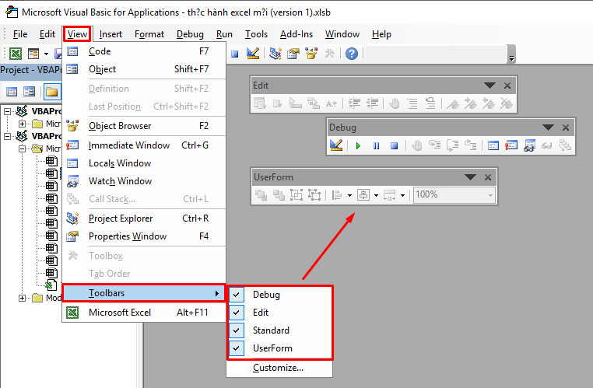Click the Break pause icon in Debug toolbar
This screenshot has width=593, height=388.
tap(377, 145)
